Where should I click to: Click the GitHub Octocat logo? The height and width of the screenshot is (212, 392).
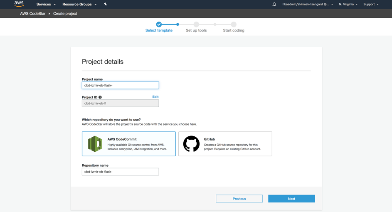[x=191, y=144]
